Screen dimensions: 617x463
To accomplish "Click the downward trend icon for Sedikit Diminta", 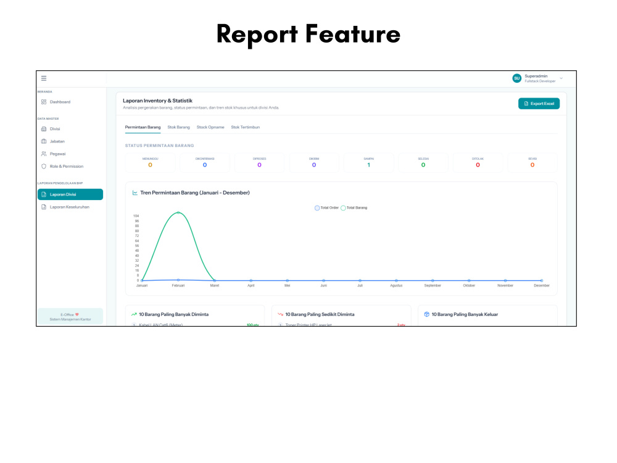I will coord(280,314).
